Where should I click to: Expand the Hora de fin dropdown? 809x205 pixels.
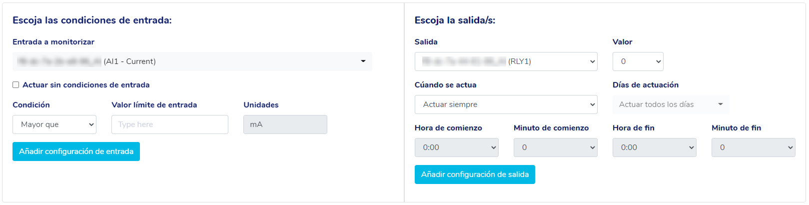654,147
